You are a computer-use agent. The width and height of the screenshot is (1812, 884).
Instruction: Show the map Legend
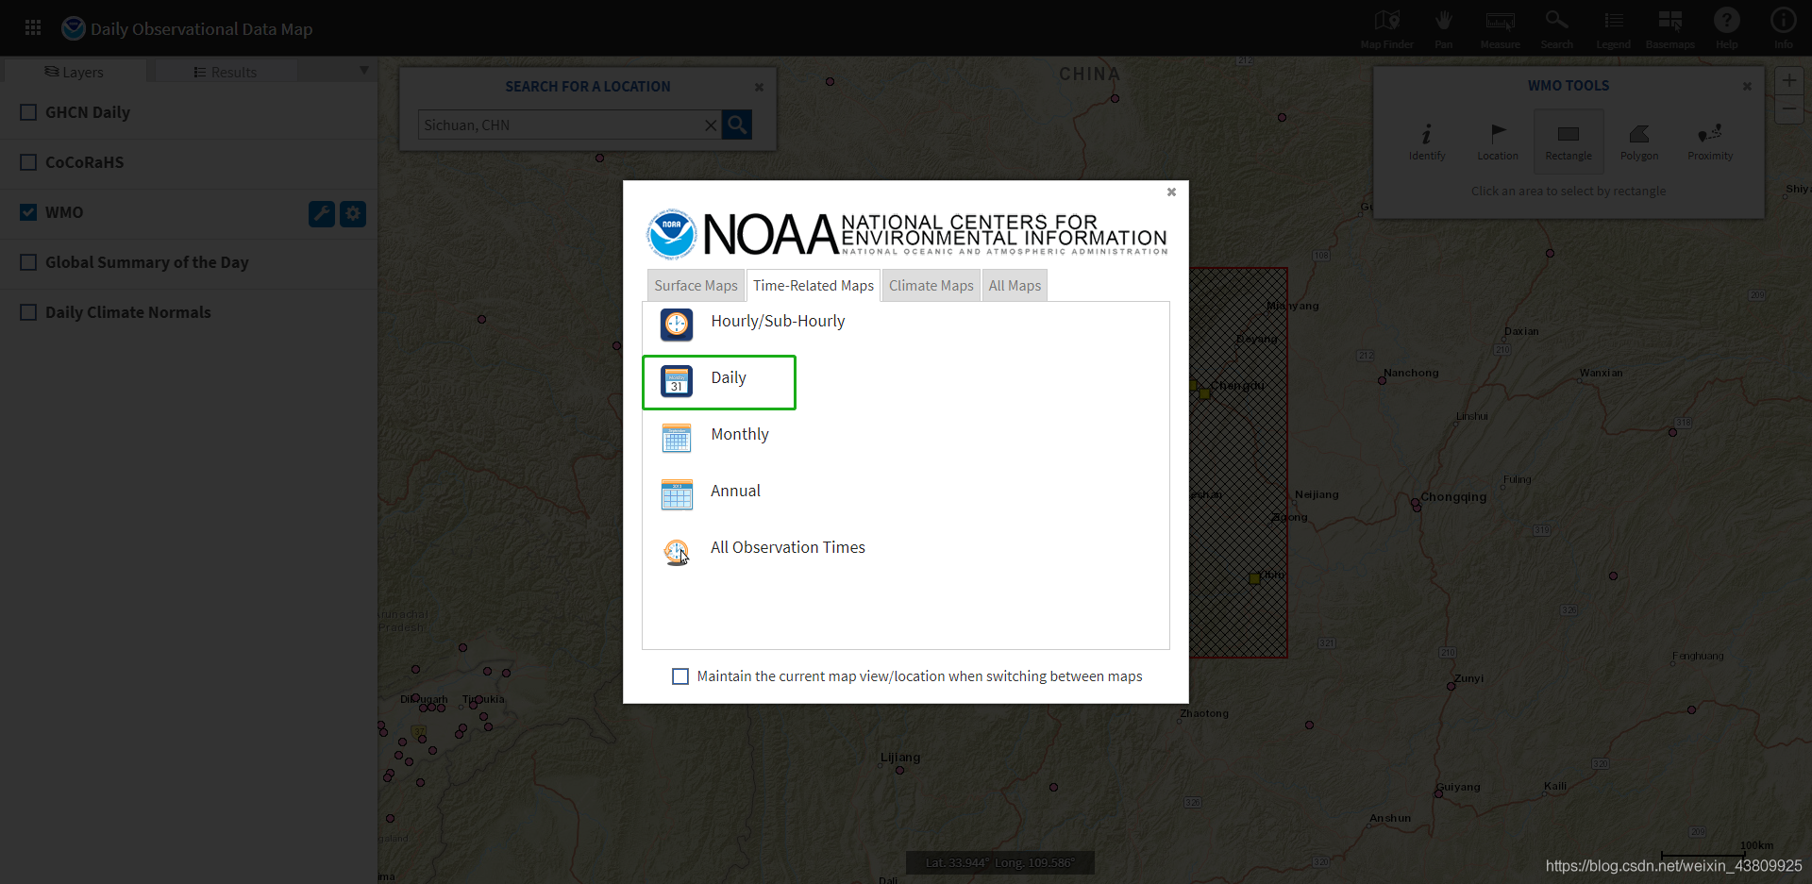[x=1613, y=28]
